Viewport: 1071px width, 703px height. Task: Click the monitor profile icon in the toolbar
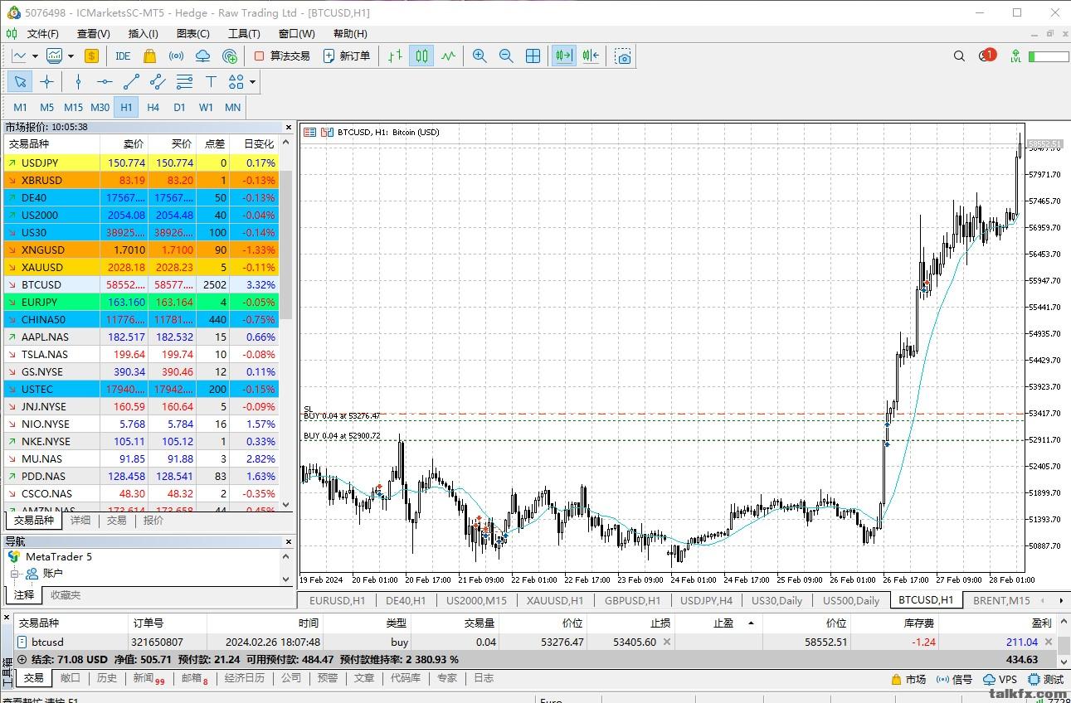coord(55,56)
